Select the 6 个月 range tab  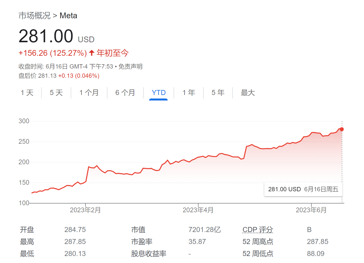(x=125, y=93)
